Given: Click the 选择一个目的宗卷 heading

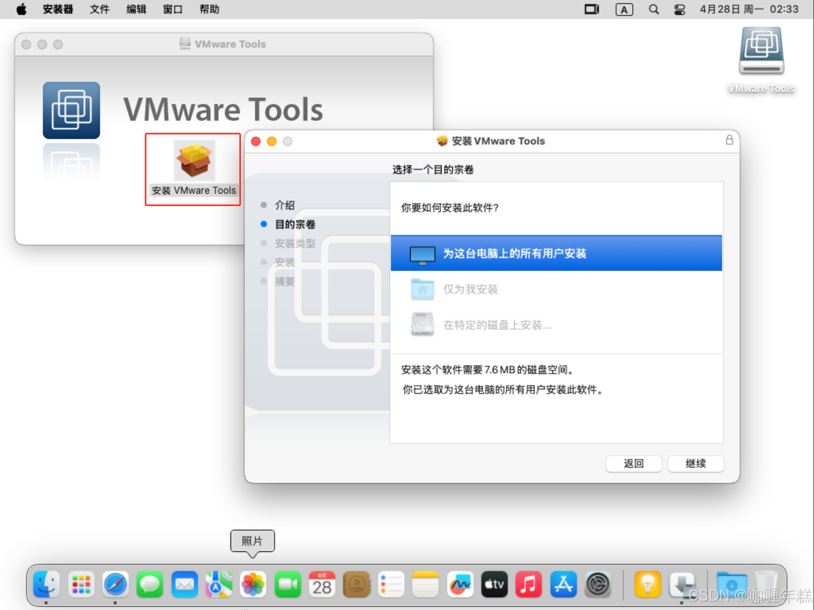Looking at the screenshot, I should click(x=433, y=170).
